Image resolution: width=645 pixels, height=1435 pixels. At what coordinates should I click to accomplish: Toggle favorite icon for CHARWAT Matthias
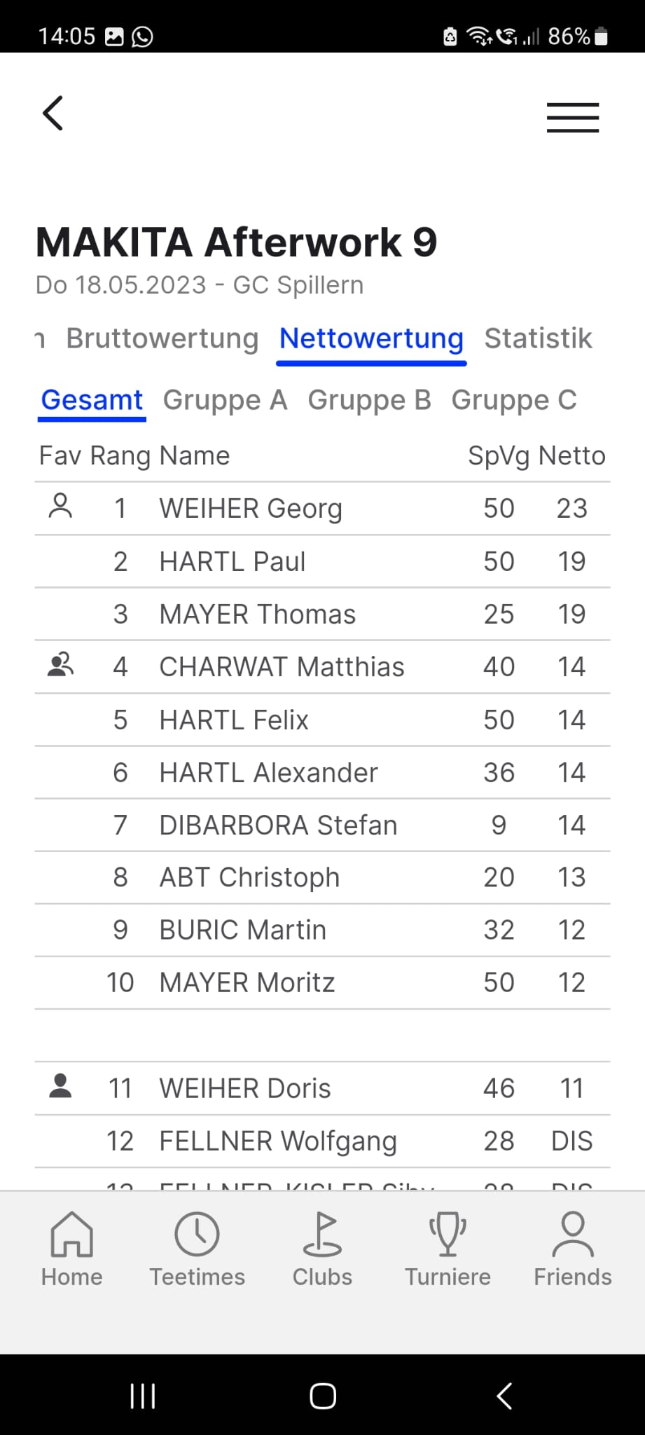tap(60, 664)
